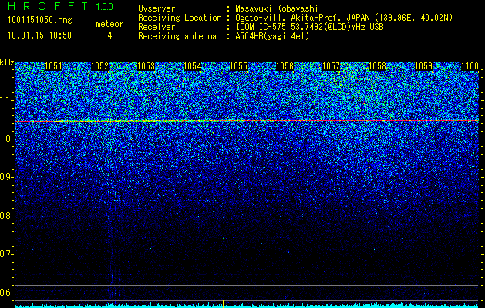Select the filename 1001151050.png

click(x=39, y=21)
